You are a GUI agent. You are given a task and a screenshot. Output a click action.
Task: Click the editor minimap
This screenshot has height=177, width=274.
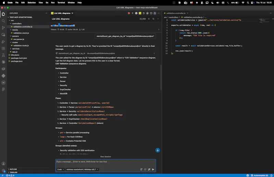[264, 21]
